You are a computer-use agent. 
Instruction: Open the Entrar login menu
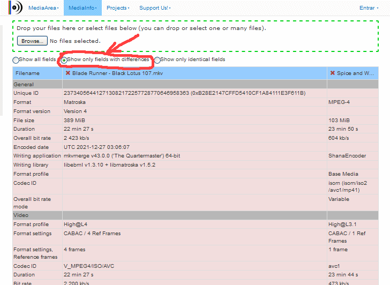[369, 7]
